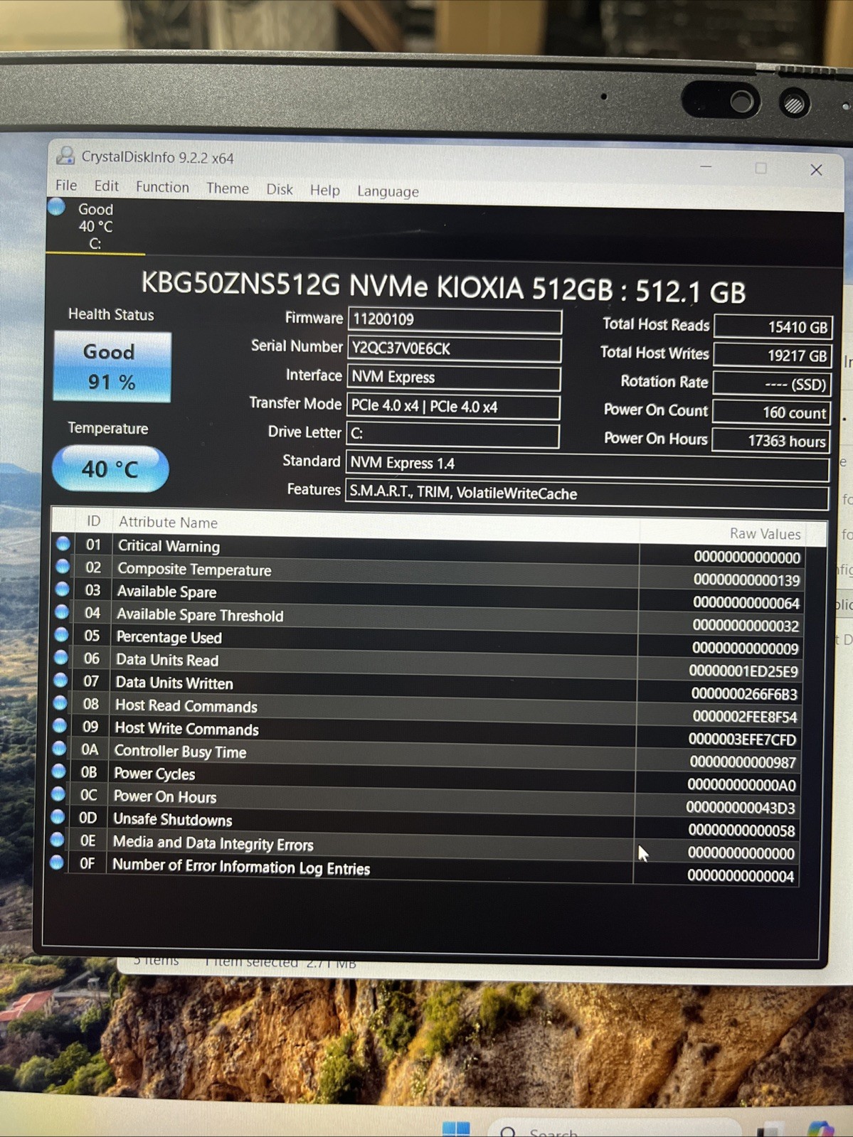853x1137 pixels.
Task: Click the Features field S.M.A.R.T., TRIM
Action: pyautogui.click(x=587, y=494)
